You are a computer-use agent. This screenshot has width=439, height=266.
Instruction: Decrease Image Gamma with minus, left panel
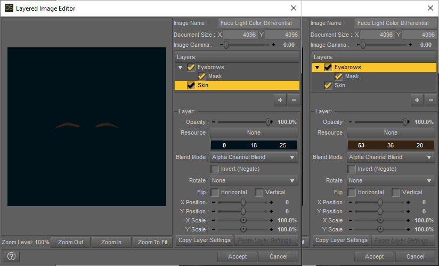click(221, 45)
